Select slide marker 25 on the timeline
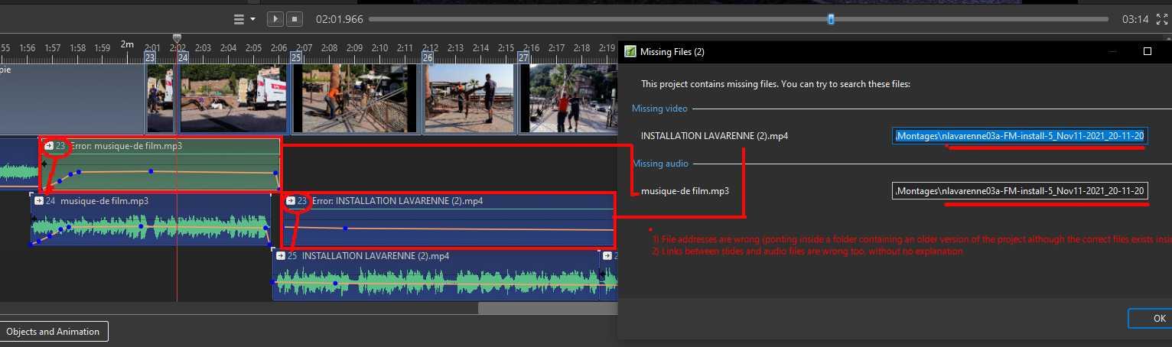1172x347 pixels. [295, 57]
